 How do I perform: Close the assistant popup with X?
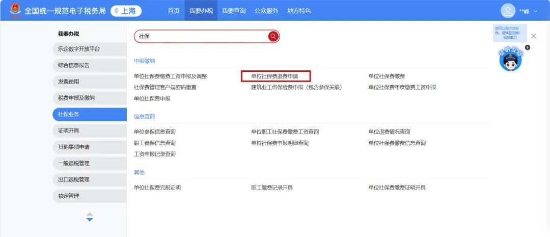click(534, 36)
